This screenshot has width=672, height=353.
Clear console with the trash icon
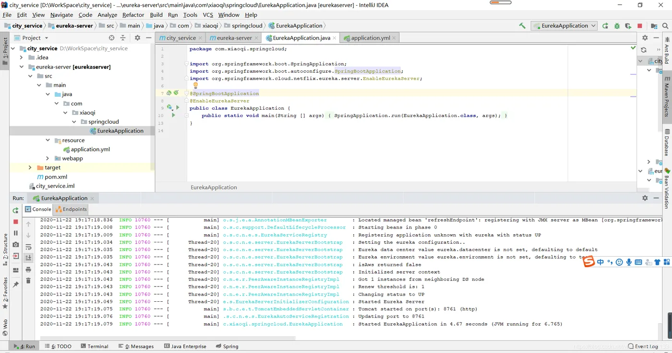coord(28,281)
